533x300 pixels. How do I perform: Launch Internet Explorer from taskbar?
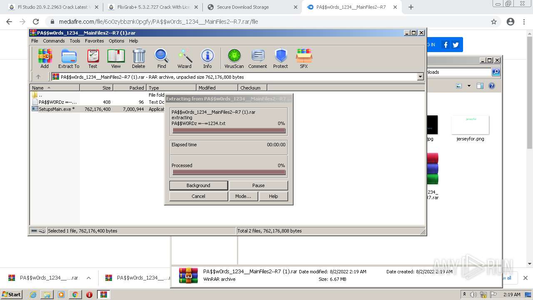[x=33, y=295]
